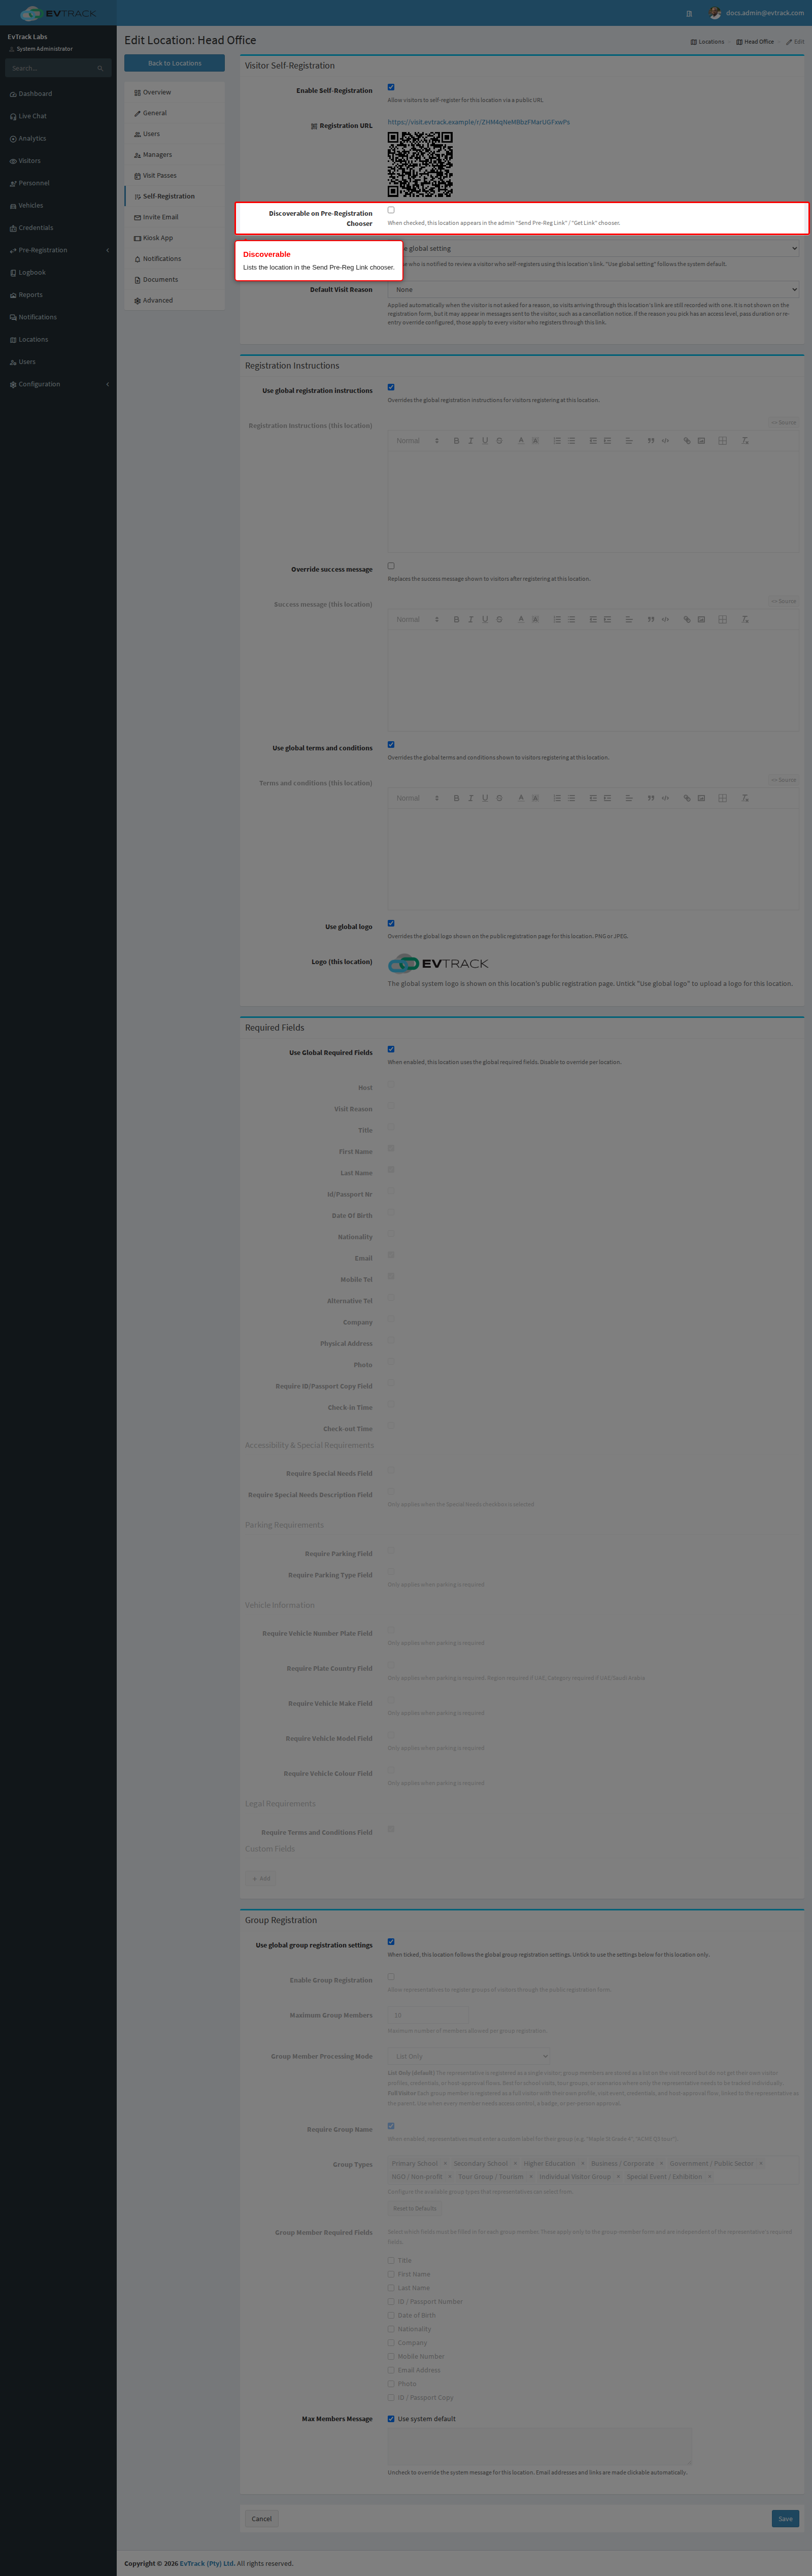The image size is (812, 2576).
Task: Insert table in Success message editor toolbar
Action: point(722,620)
